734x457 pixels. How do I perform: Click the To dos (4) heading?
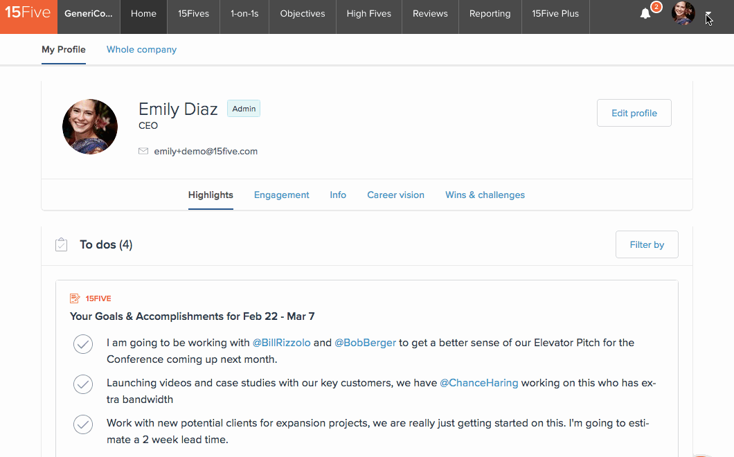click(106, 244)
